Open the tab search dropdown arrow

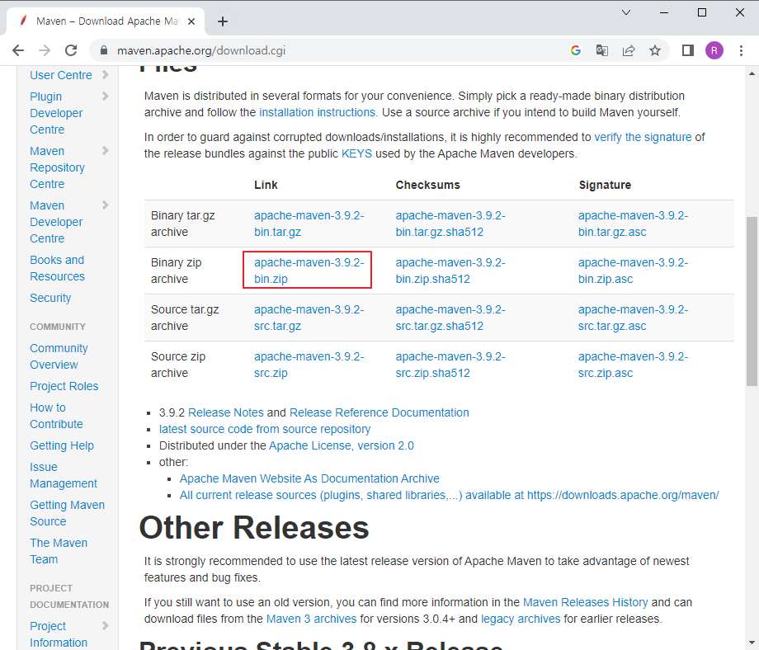626,12
